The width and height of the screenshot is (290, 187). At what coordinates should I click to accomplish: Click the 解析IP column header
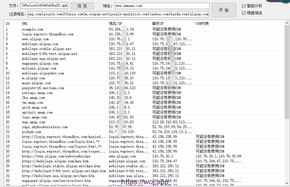click(x=172, y=24)
